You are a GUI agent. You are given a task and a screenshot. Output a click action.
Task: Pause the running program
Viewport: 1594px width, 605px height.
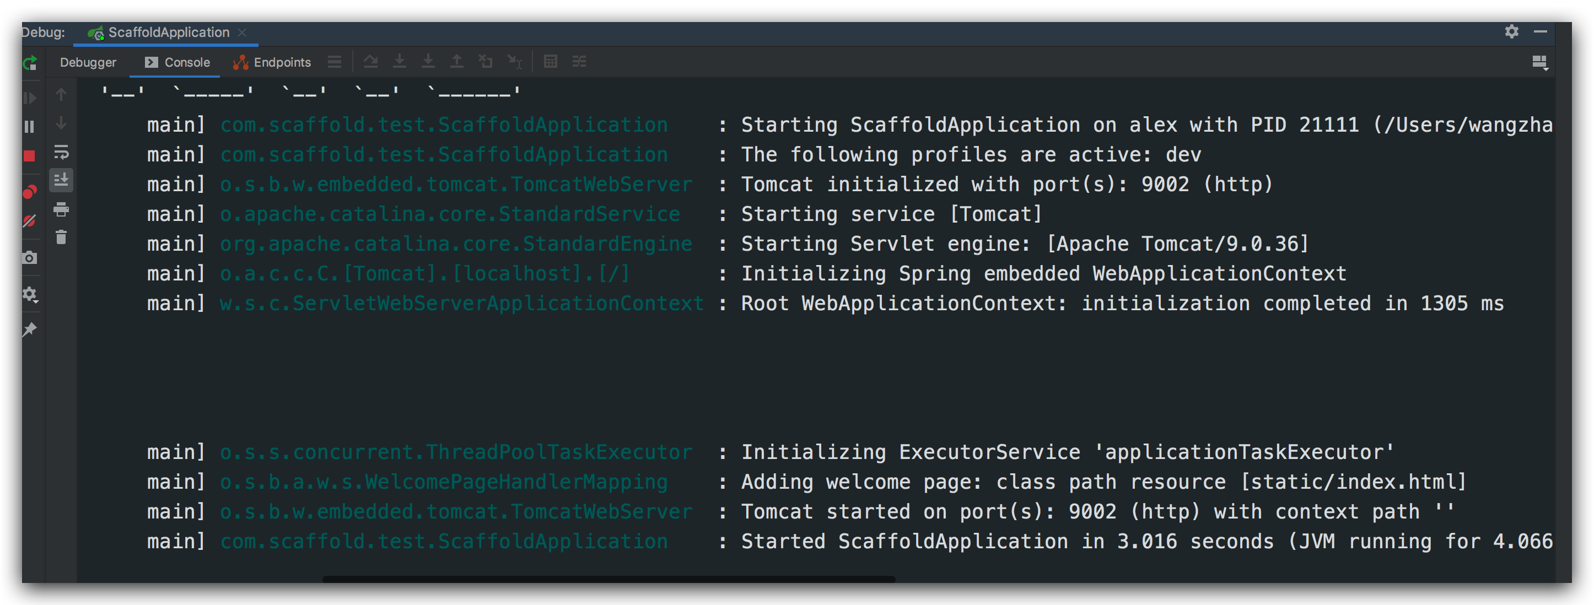(29, 127)
